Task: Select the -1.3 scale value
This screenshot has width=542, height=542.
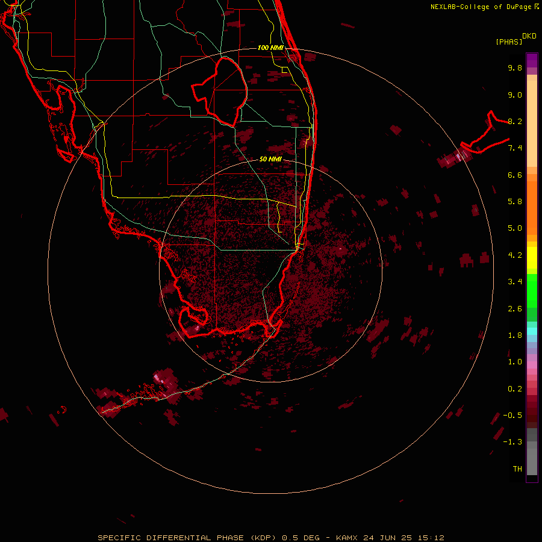Action: click(x=512, y=442)
